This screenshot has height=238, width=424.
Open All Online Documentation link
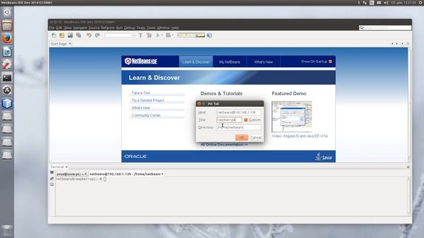[x=224, y=145]
